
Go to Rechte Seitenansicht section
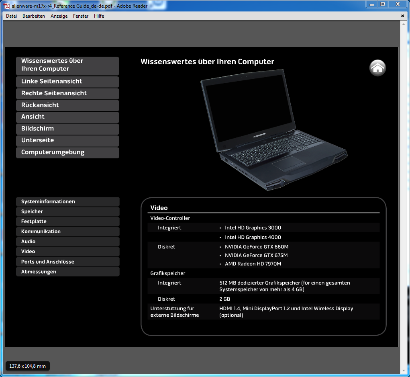[67, 93]
